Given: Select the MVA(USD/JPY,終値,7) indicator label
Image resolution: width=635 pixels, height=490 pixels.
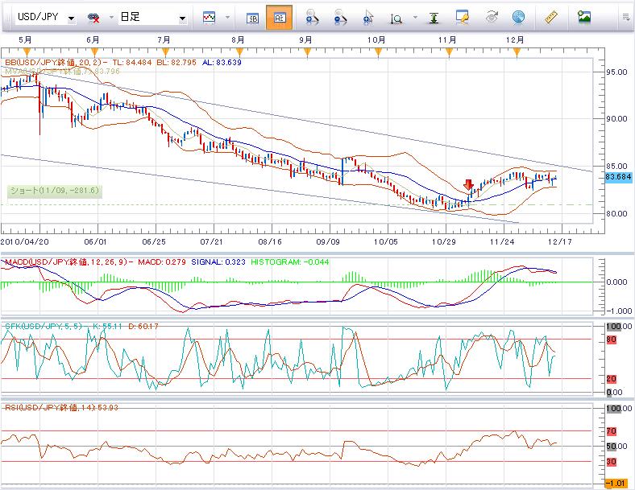Looking at the screenshot, I should (62, 71).
